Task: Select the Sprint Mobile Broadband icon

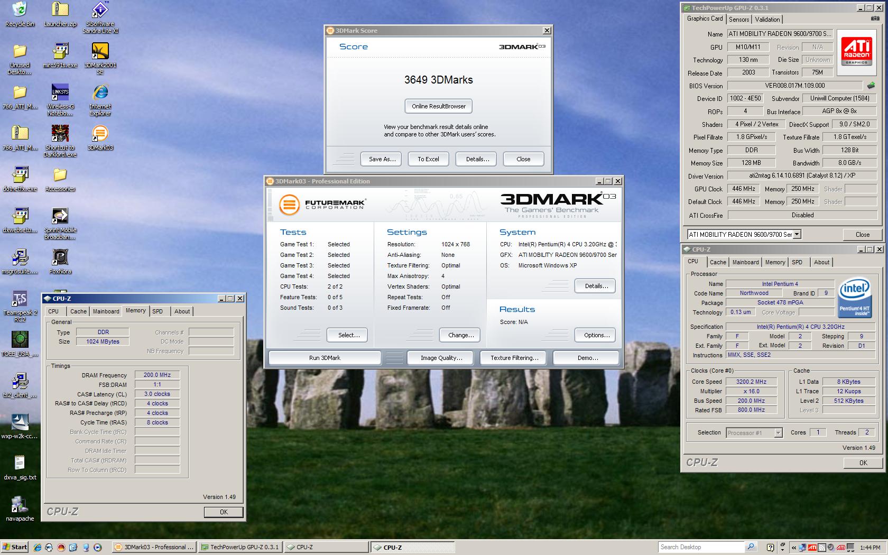Action: [x=60, y=224]
